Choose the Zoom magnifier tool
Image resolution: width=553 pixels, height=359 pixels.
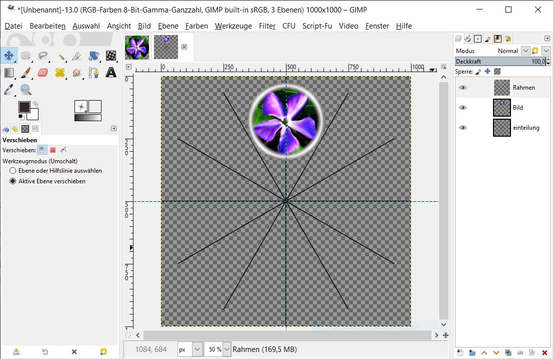pyautogui.click(x=25, y=90)
